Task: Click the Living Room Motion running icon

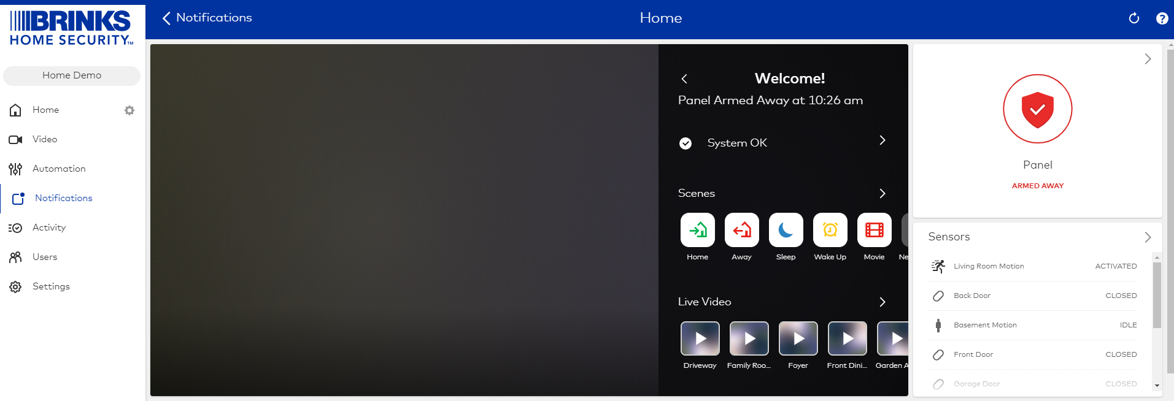Action: click(x=938, y=267)
